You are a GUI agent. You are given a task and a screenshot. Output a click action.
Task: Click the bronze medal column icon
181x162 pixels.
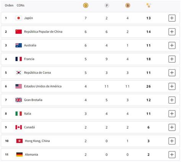pyautogui.click(x=128, y=5)
